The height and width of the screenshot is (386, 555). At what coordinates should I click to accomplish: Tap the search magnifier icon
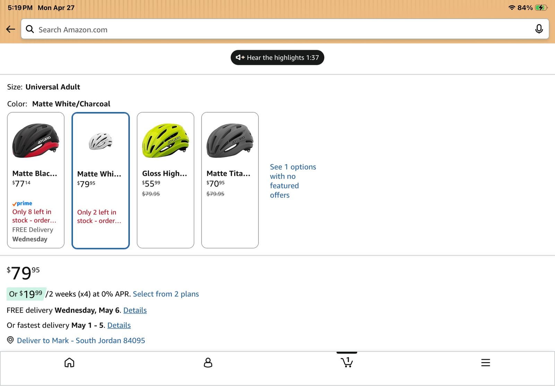[30, 29]
